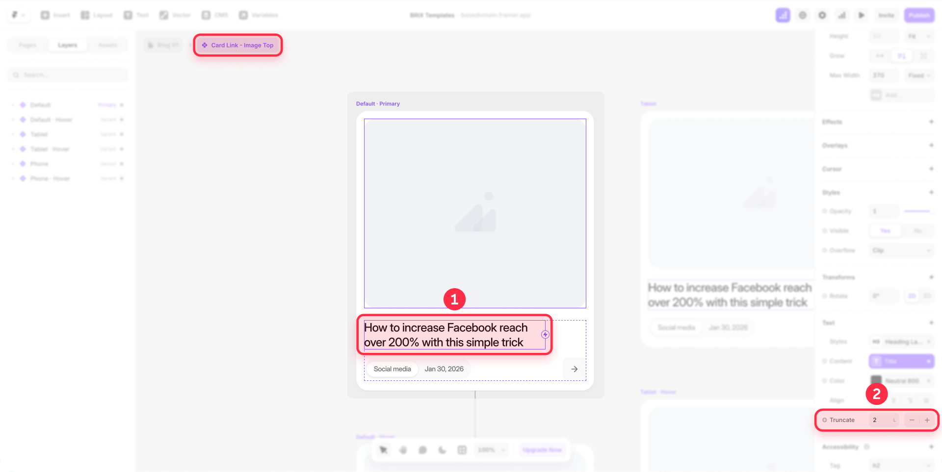Expand the Tablet layer tree arrow
Screen dimensions: 942x472
(x=13, y=134)
